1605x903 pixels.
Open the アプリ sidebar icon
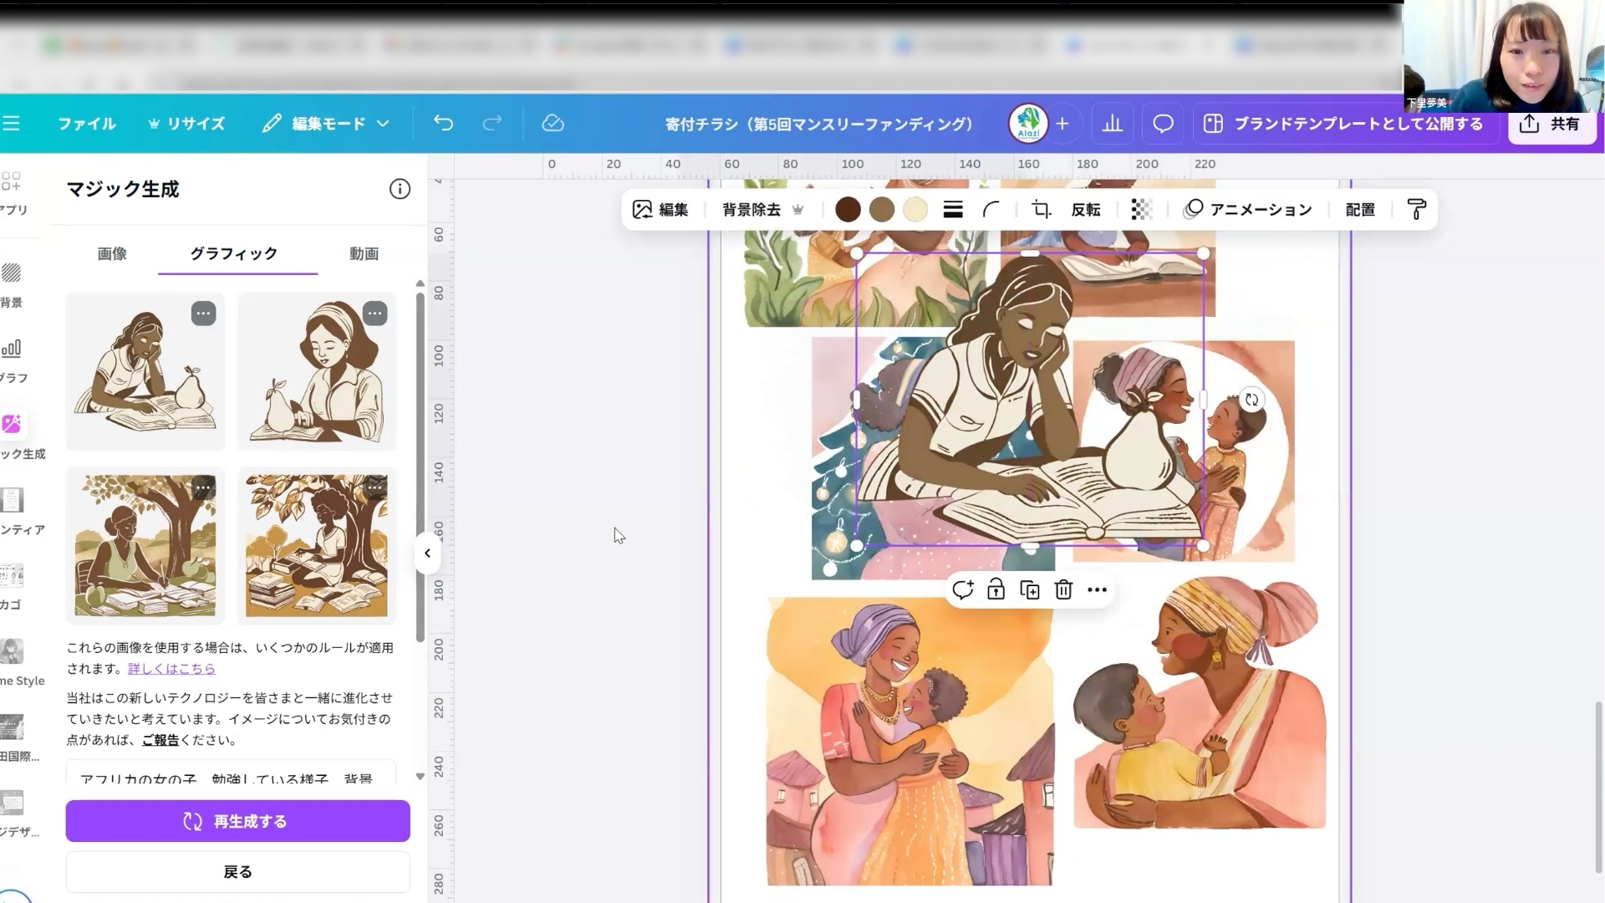[12, 193]
